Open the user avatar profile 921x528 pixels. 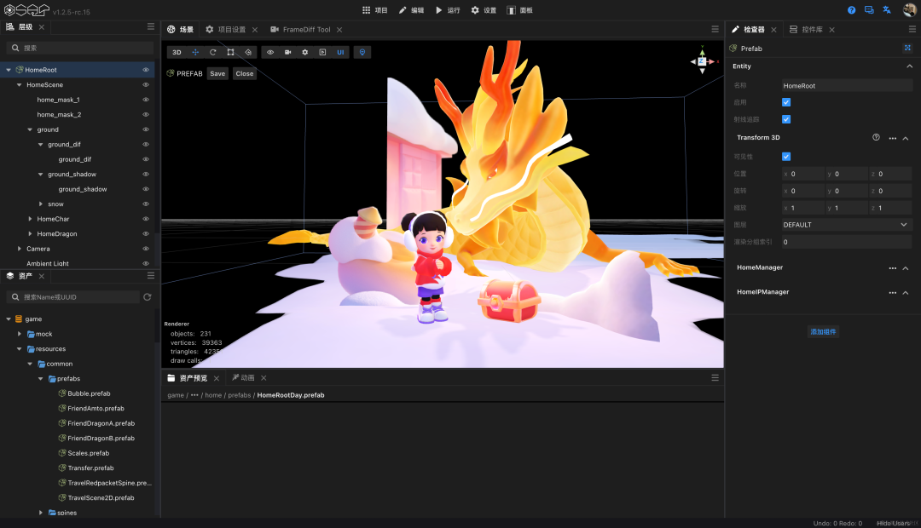tap(910, 10)
